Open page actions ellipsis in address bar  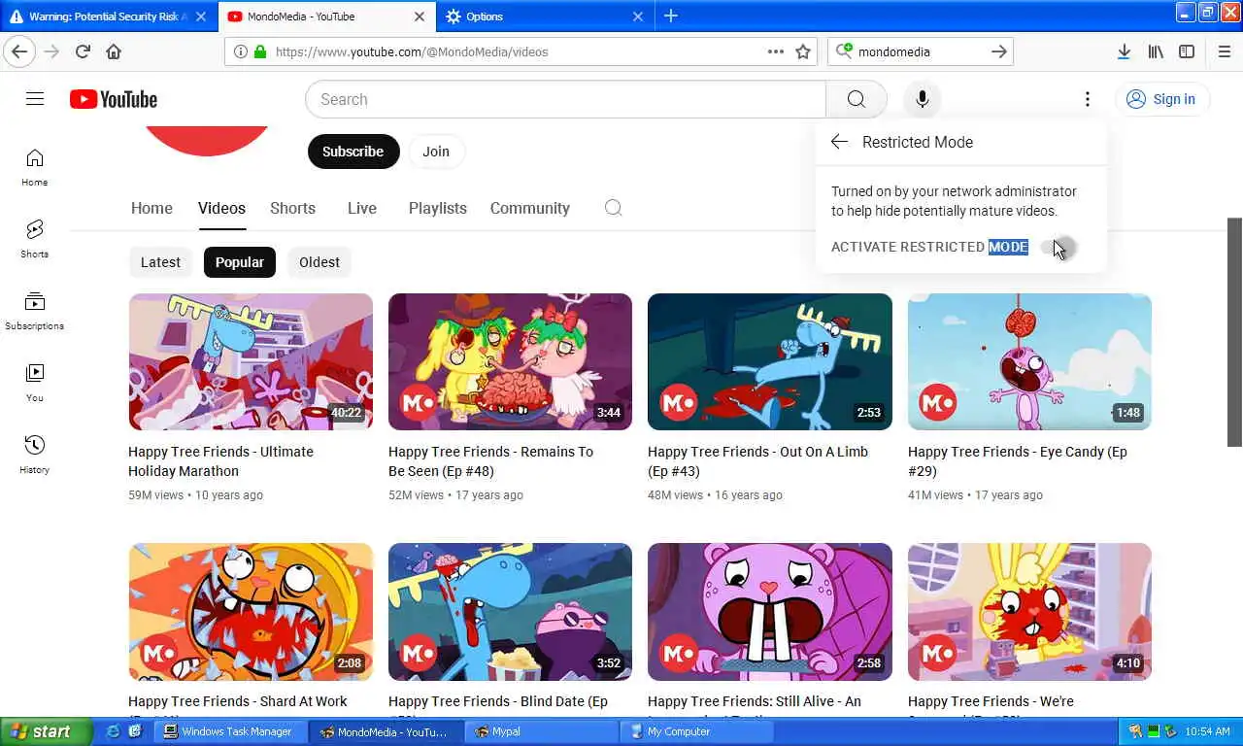776,51
